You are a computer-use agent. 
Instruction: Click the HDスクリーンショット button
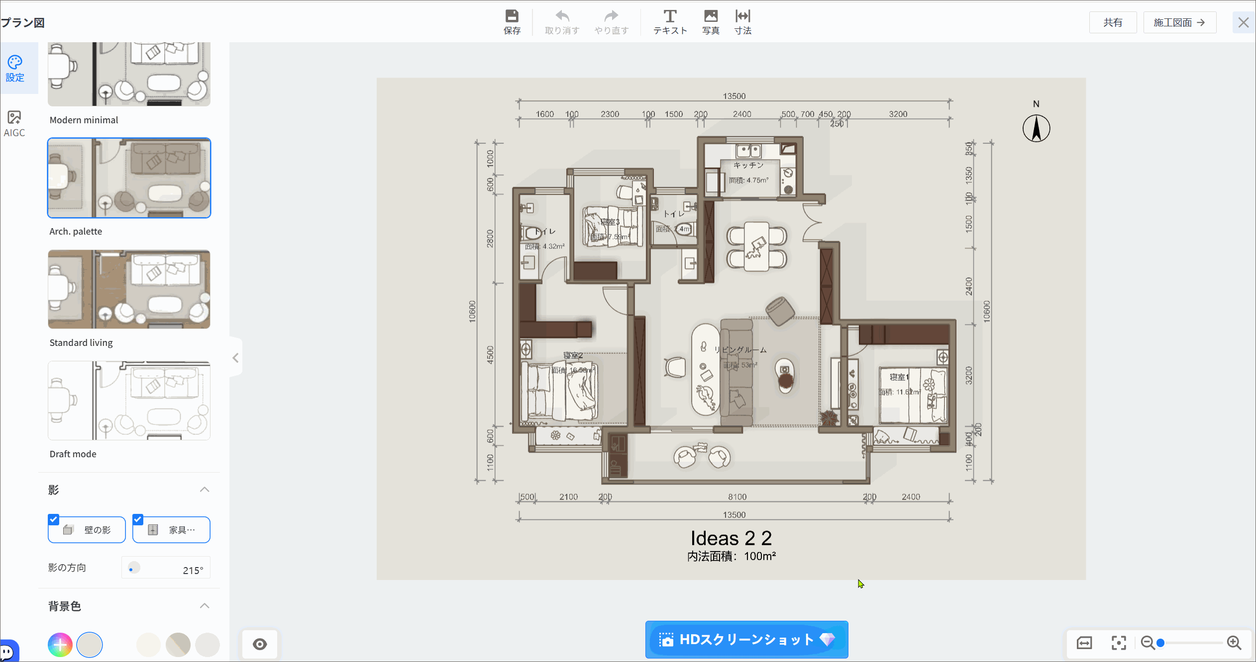click(x=746, y=639)
